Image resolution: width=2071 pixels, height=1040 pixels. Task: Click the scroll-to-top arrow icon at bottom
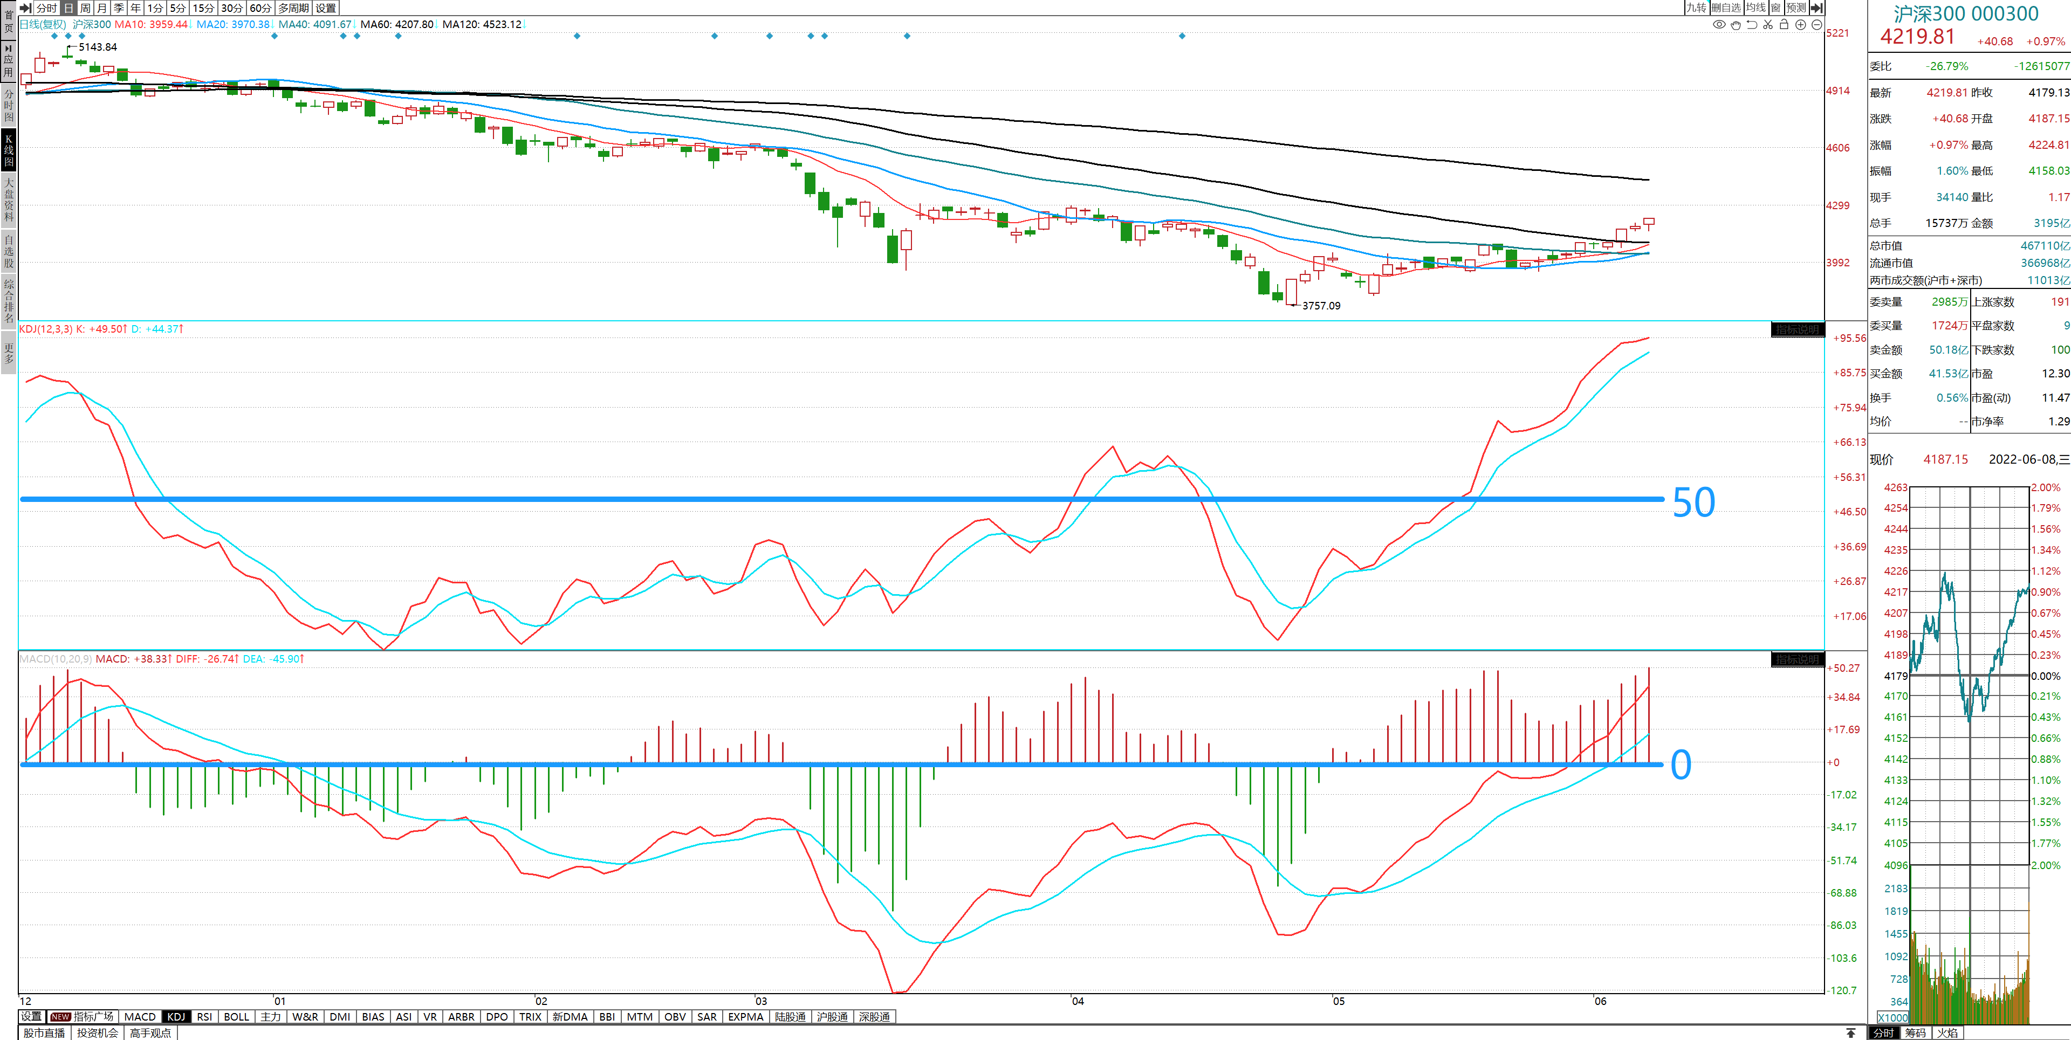pos(1851,1033)
